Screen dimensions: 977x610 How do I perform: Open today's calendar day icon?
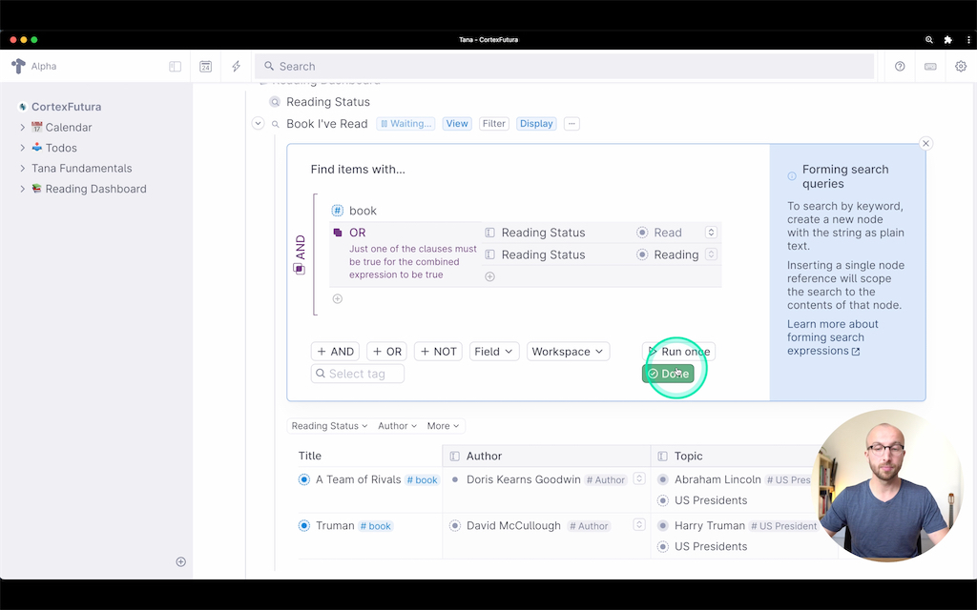click(206, 67)
